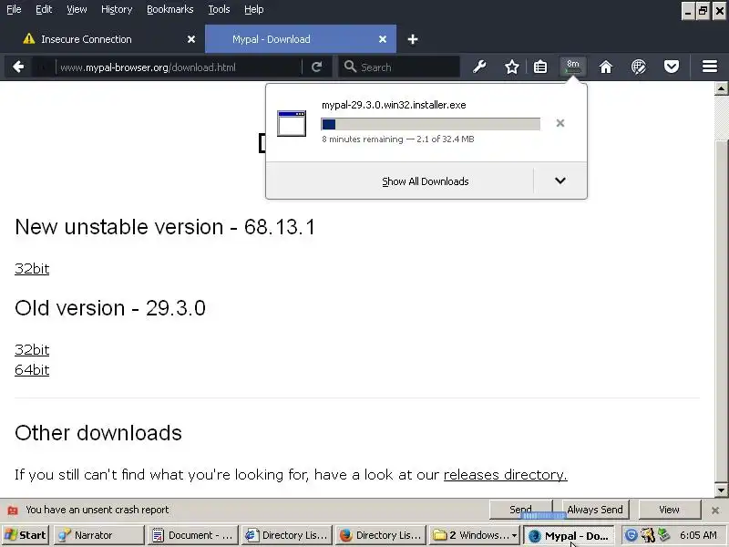Screen dimensions: 729x547
Task: Download old version 29.3.0 32bit link
Action: (x=32, y=350)
